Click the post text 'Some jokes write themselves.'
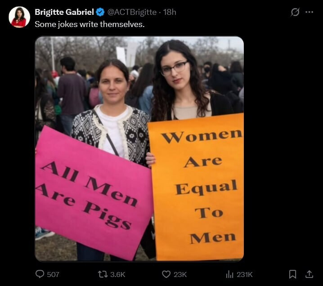Image resolution: width=323 pixels, height=286 pixels. point(90,24)
